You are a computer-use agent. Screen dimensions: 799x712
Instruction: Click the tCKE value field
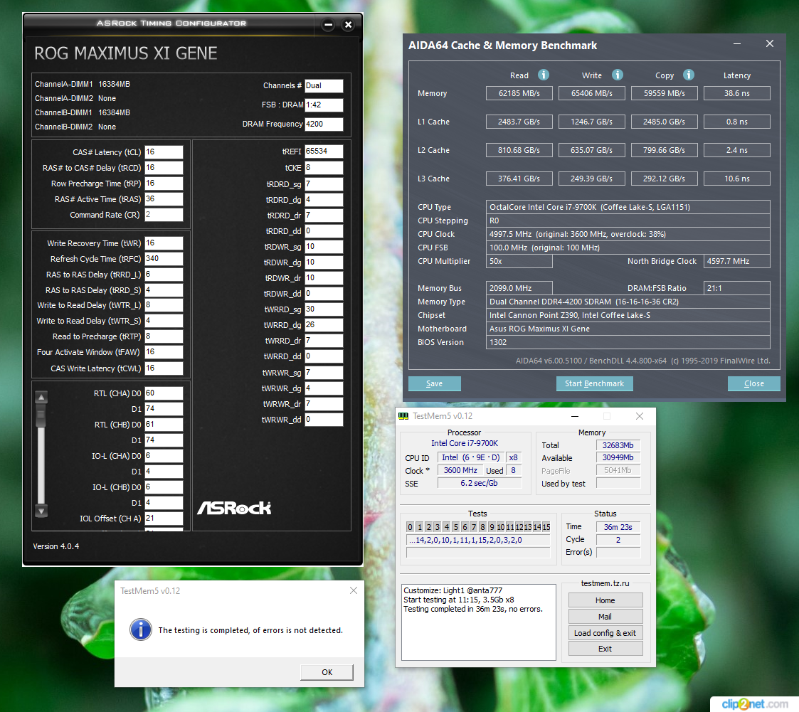pyautogui.click(x=324, y=168)
